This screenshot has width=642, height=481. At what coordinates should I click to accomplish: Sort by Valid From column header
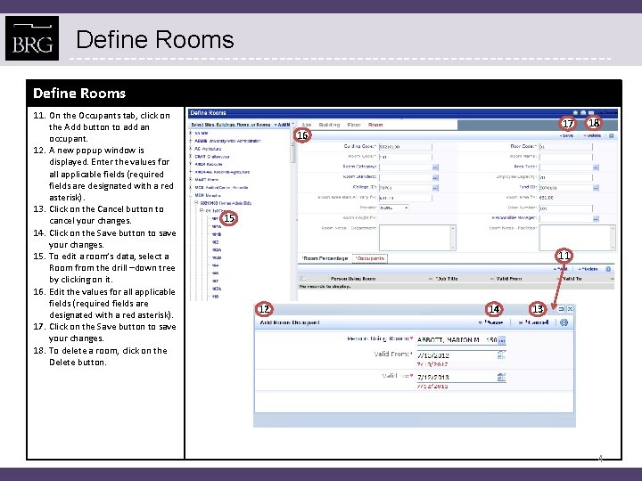[x=509, y=279]
